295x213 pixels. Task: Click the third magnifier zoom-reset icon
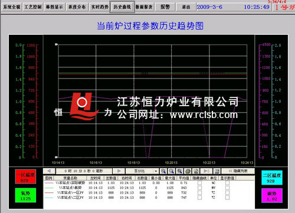click(x=179, y=171)
